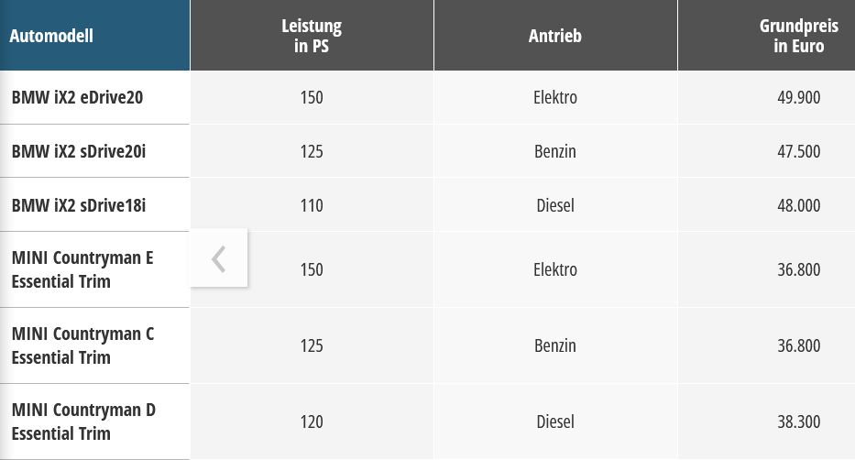The width and height of the screenshot is (855, 460).
Task: Select the BMW iX2 sDrive20i row label
Action: [x=79, y=151]
